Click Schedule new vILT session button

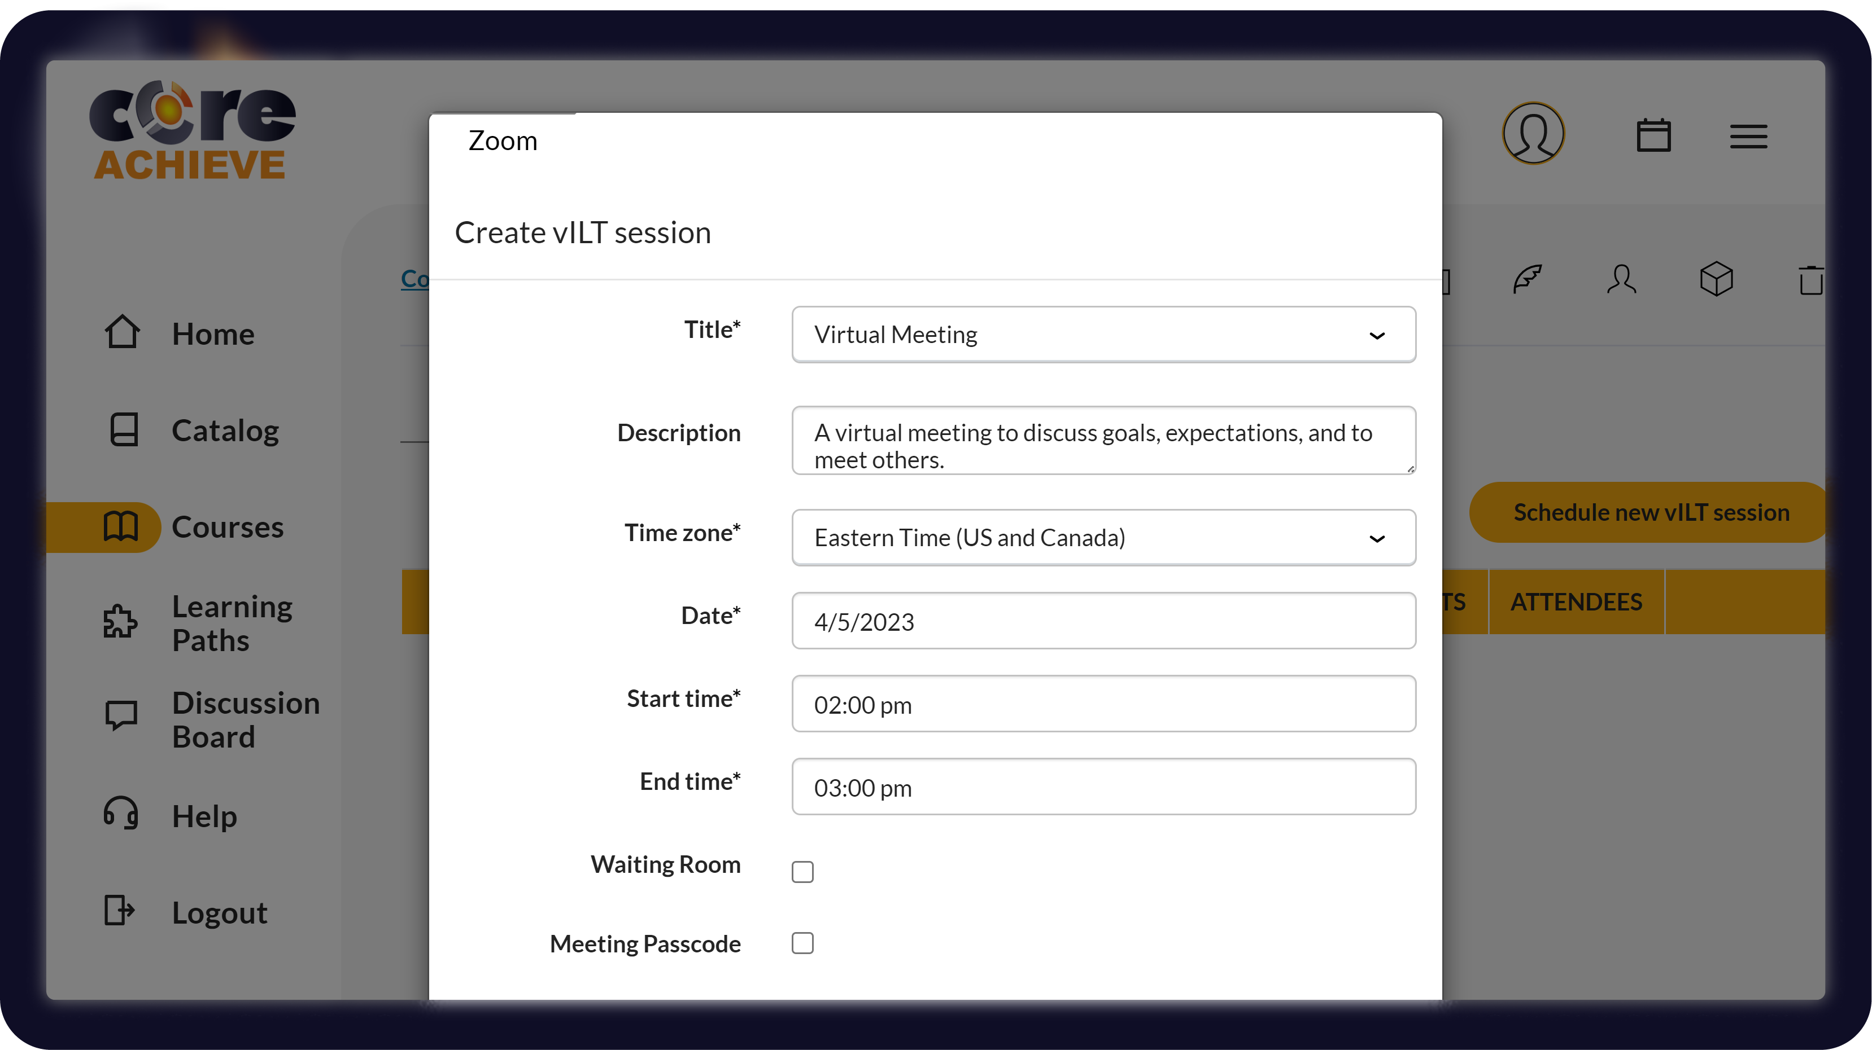[x=1648, y=513]
